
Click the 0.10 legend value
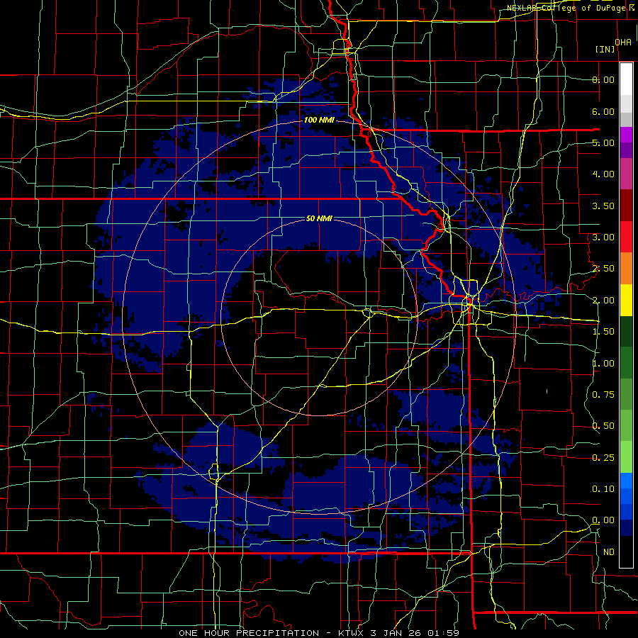click(603, 489)
